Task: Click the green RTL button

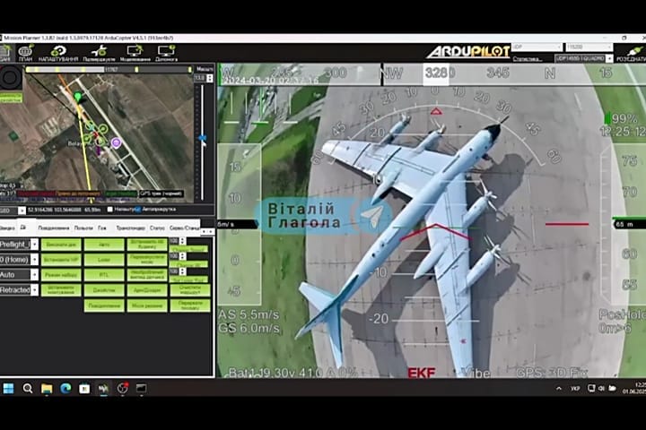Action: (x=104, y=274)
